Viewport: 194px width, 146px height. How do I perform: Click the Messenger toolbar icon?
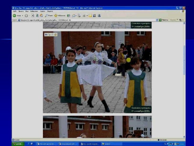(x=99, y=16)
